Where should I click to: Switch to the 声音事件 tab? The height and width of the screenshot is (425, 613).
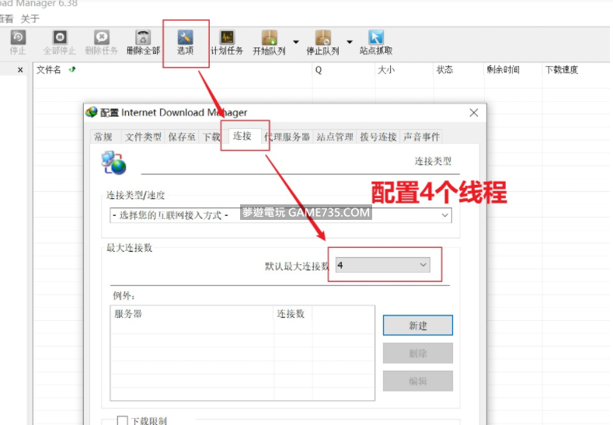coord(421,137)
